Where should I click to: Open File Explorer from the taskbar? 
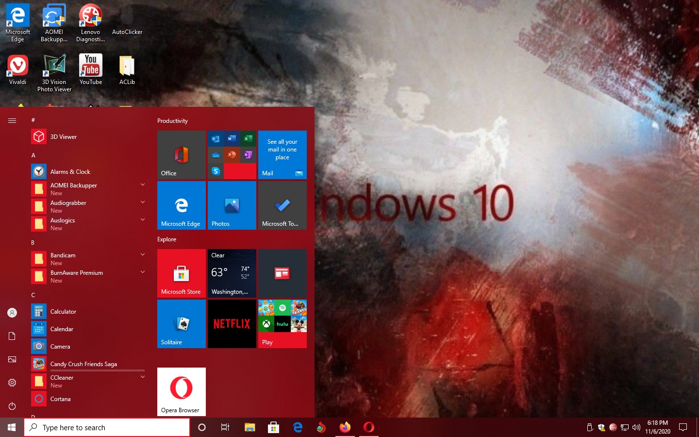coord(250,427)
